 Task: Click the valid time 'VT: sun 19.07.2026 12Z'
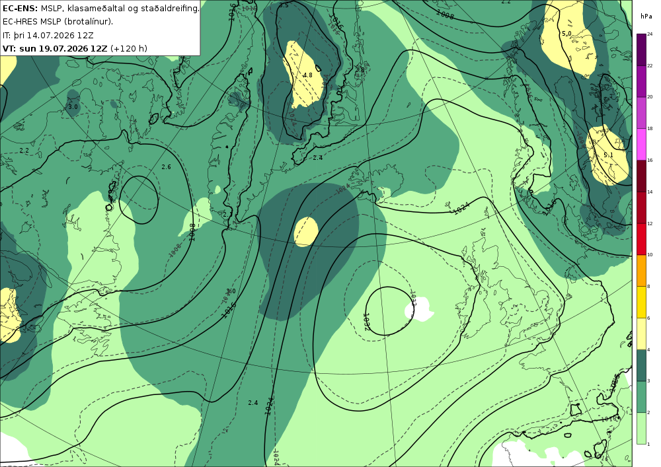[x=55, y=48]
